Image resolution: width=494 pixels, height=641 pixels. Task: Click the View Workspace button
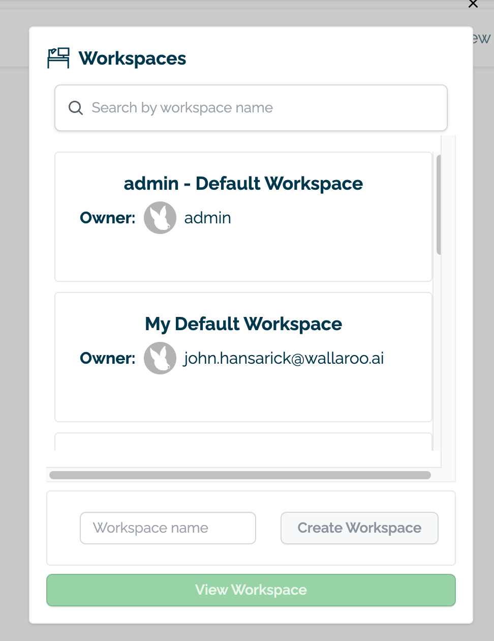(251, 590)
